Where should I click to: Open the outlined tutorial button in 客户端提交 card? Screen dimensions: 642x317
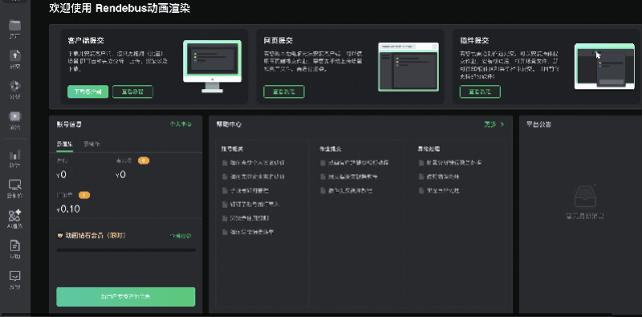pyautogui.click(x=132, y=91)
